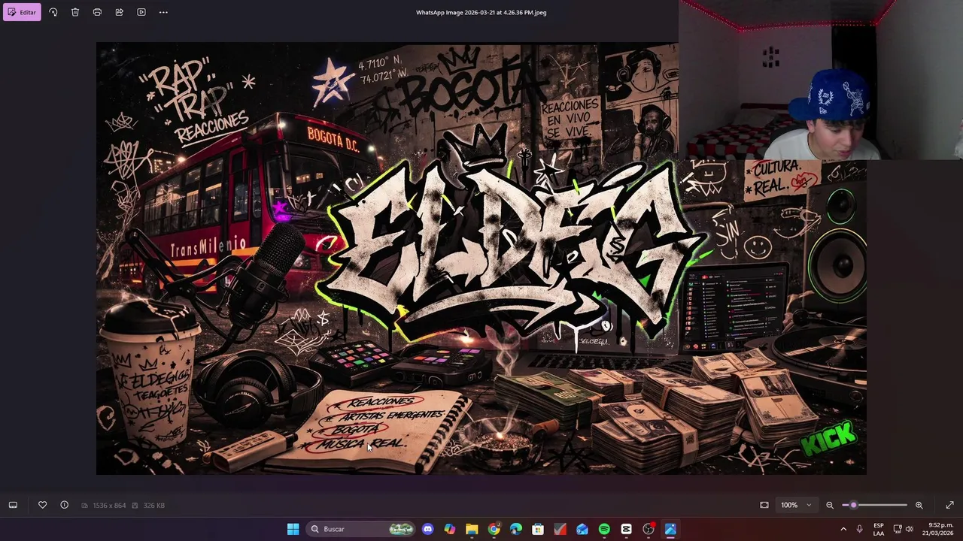This screenshot has width=963, height=541.
Task: Show file info with the info icon
Action: 64,505
